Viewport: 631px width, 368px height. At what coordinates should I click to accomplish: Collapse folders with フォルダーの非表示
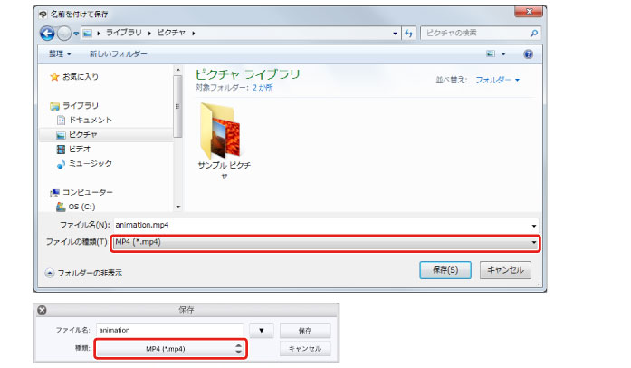[x=83, y=273]
